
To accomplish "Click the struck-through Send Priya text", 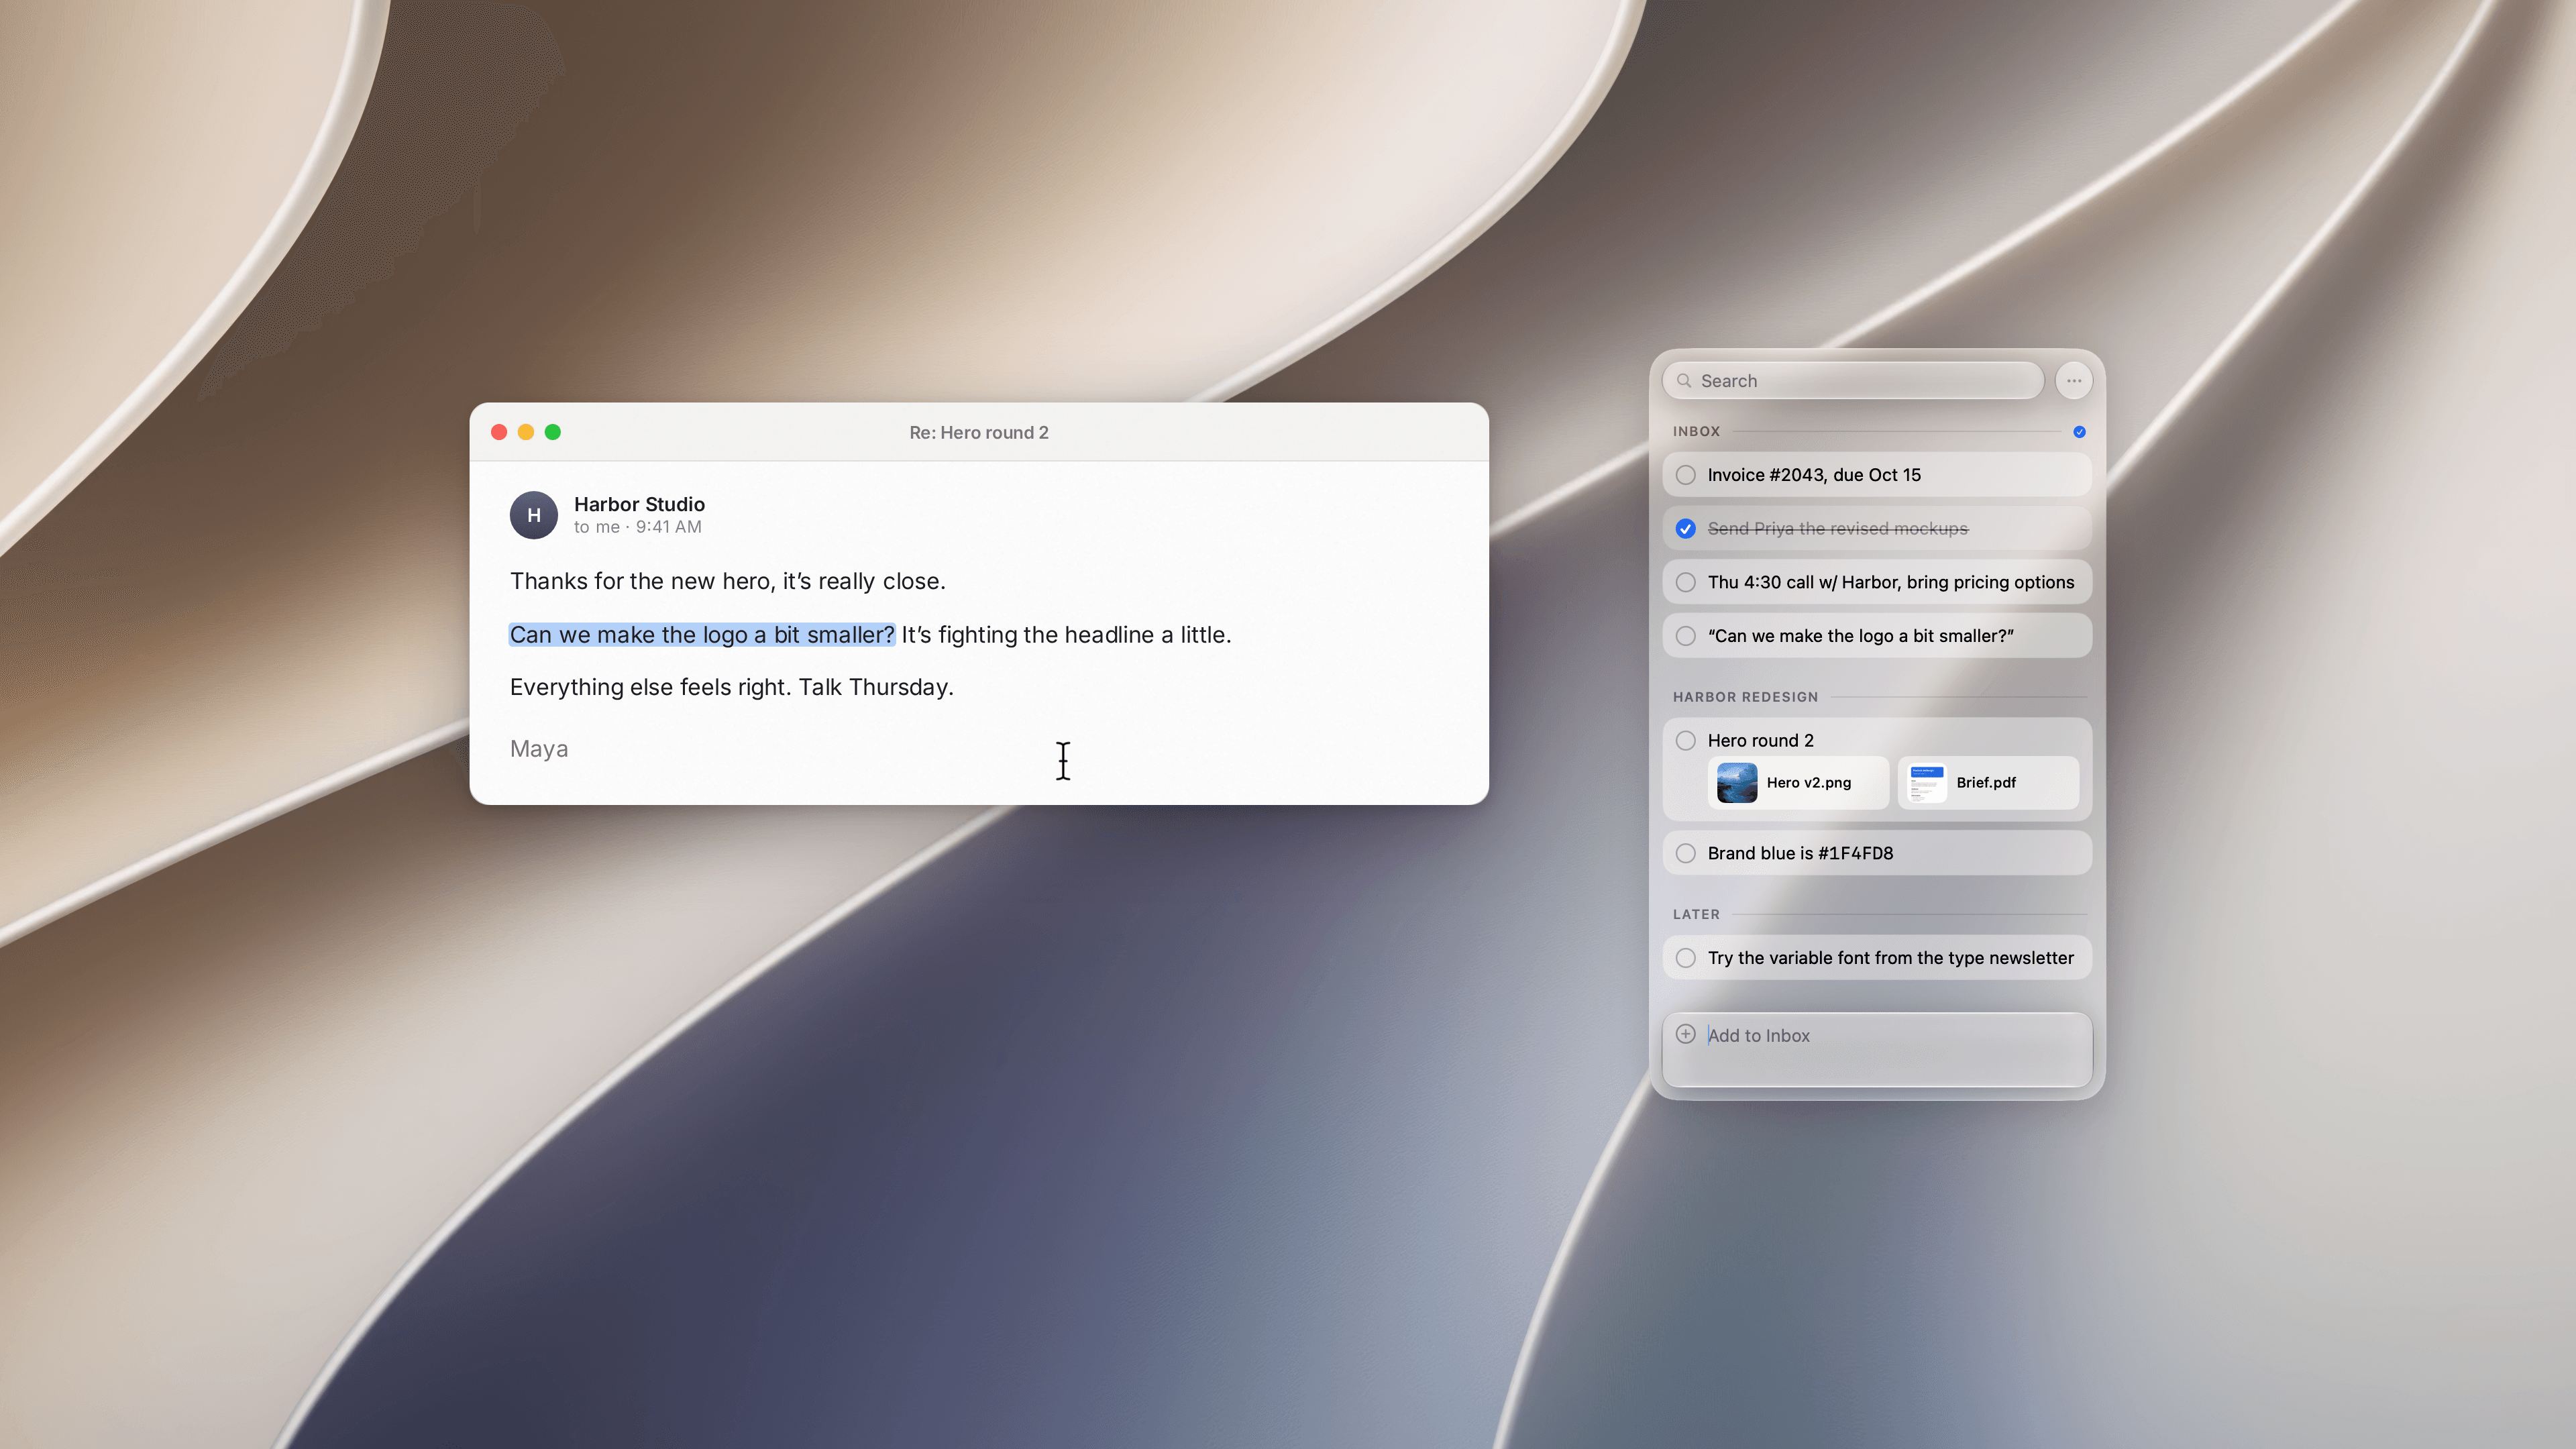I will [x=1838, y=529].
